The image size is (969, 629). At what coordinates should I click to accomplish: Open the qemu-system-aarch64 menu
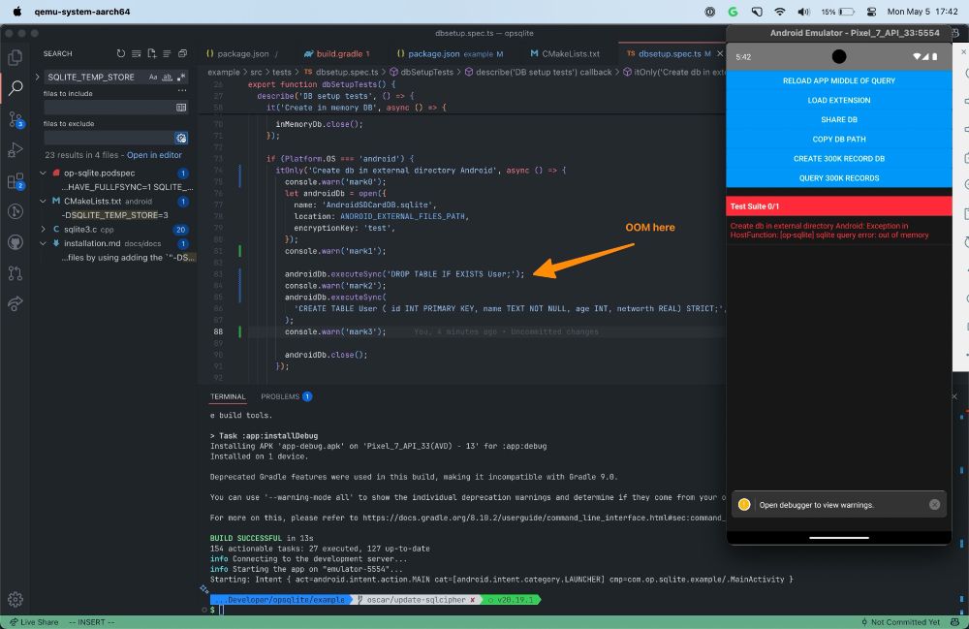click(x=81, y=11)
